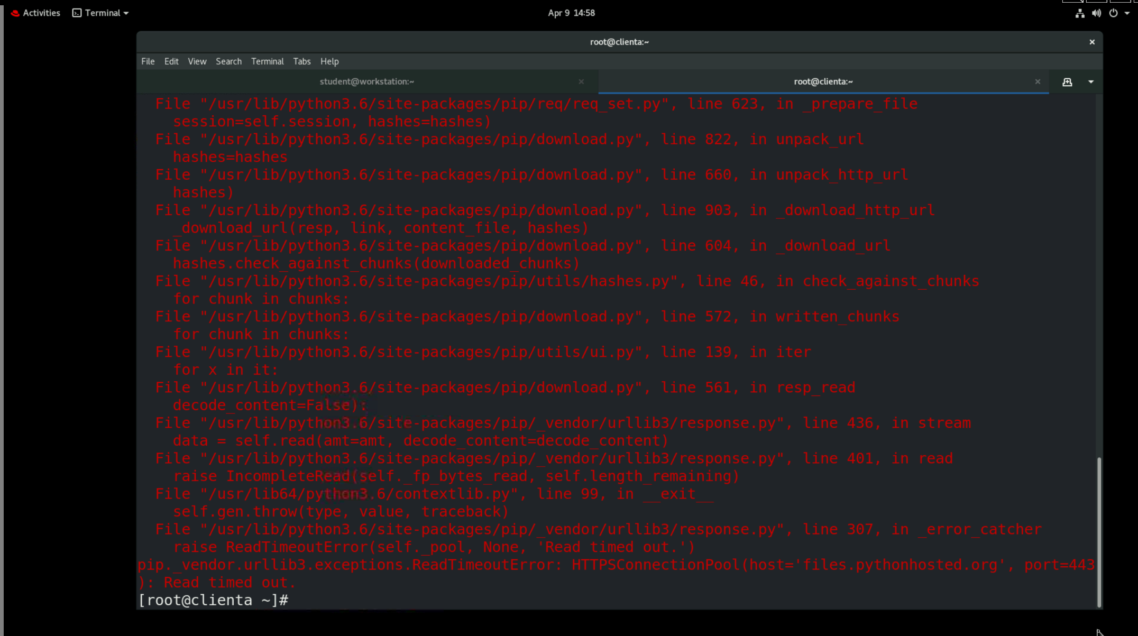Open the View menu

[197, 61]
